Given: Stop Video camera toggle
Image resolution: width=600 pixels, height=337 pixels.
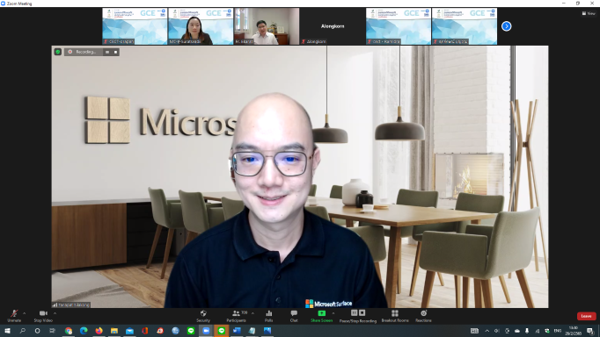Looking at the screenshot, I should coord(43,316).
